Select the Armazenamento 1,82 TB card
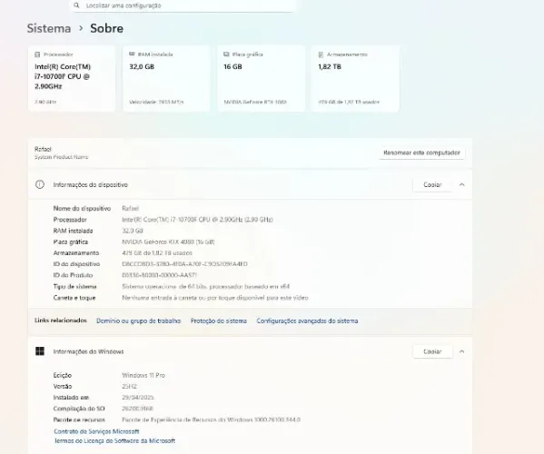Viewport: 544px width, 454px height. click(355, 78)
